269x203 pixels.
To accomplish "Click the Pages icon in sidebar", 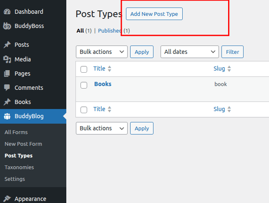I will coord(7,74).
